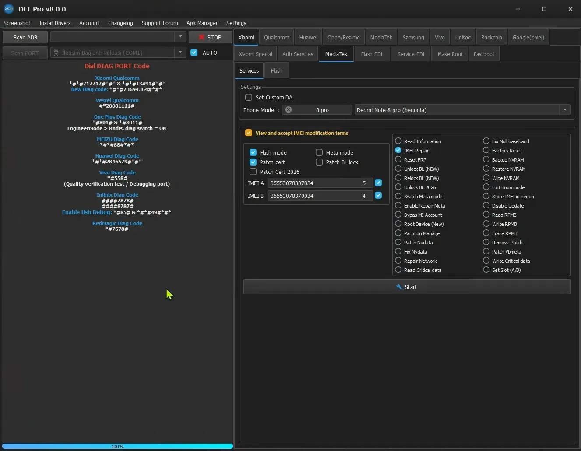Select the Bypas MI Account option

point(398,215)
